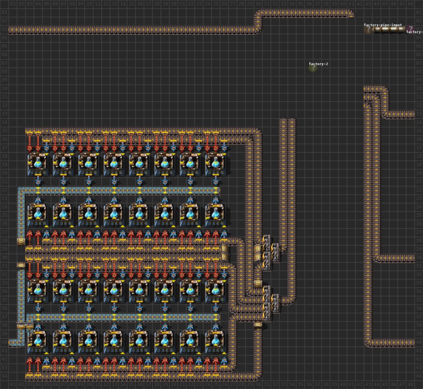The image size is (423, 389).
Task: Select the topmost splitter in the upper splitter cluster
Action: 266,243
